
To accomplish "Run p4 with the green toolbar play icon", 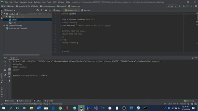I will pos(180,6).
